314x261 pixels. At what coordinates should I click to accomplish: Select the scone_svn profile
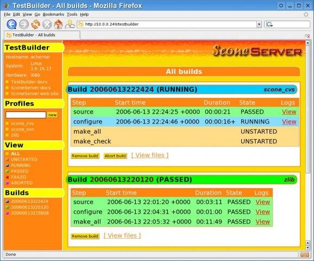coord(22,129)
